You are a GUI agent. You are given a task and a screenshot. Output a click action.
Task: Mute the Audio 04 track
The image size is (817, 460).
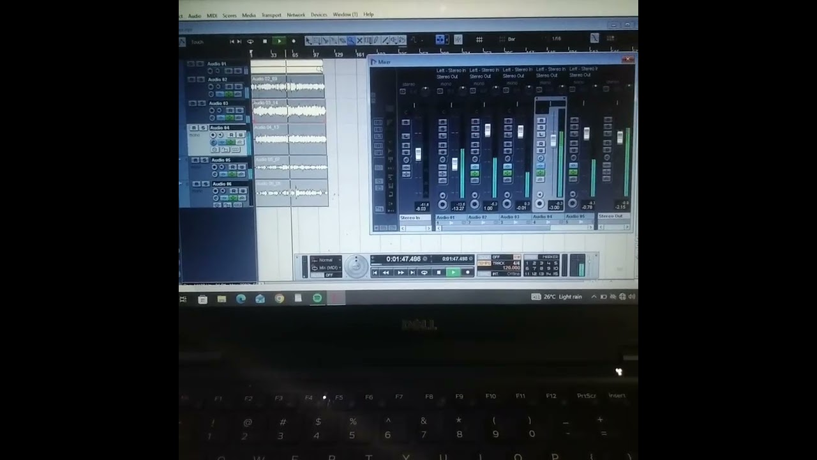click(195, 128)
